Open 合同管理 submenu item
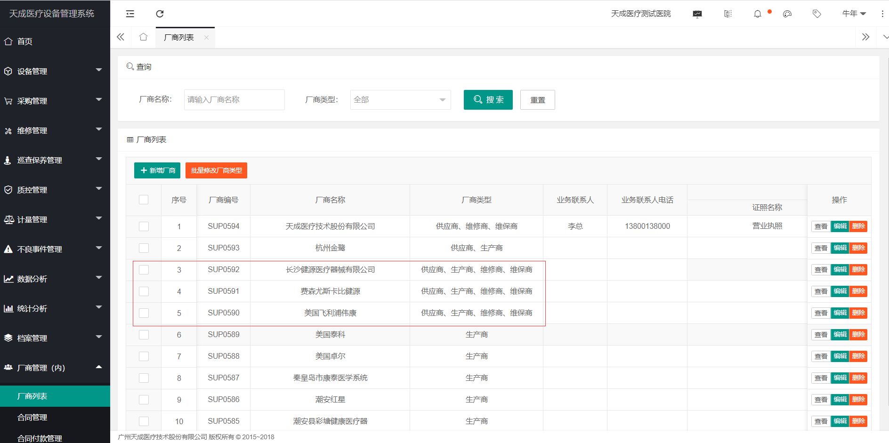 pyautogui.click(x=55, y=417)
